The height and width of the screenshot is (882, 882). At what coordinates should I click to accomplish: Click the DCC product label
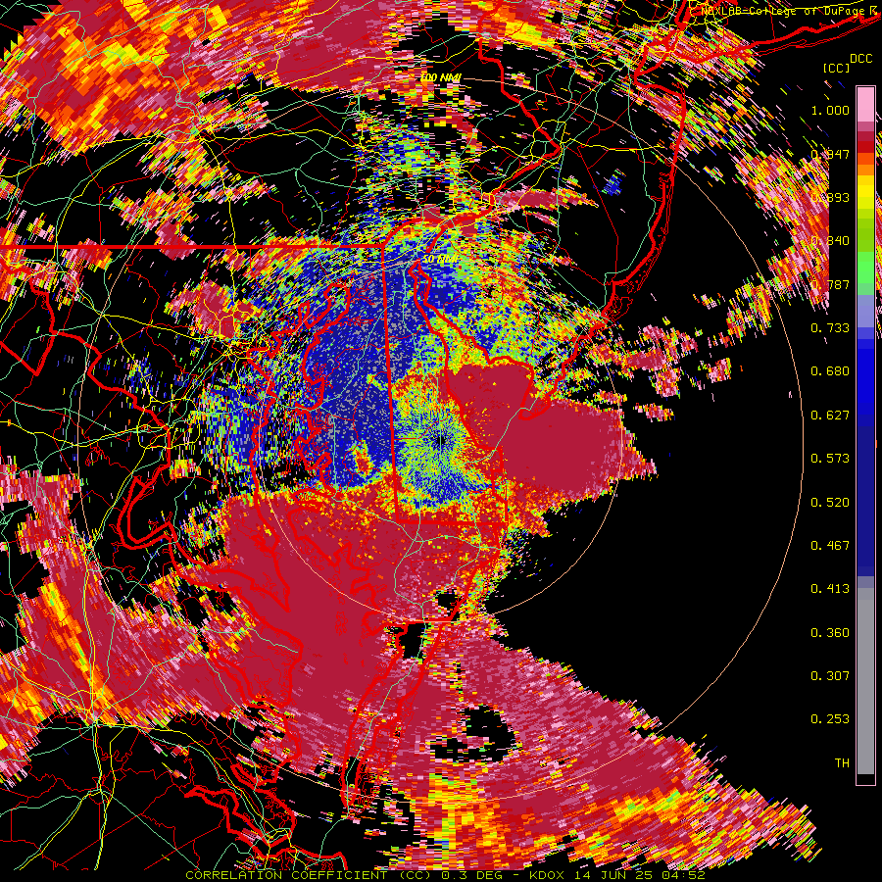tap(860, 59)
